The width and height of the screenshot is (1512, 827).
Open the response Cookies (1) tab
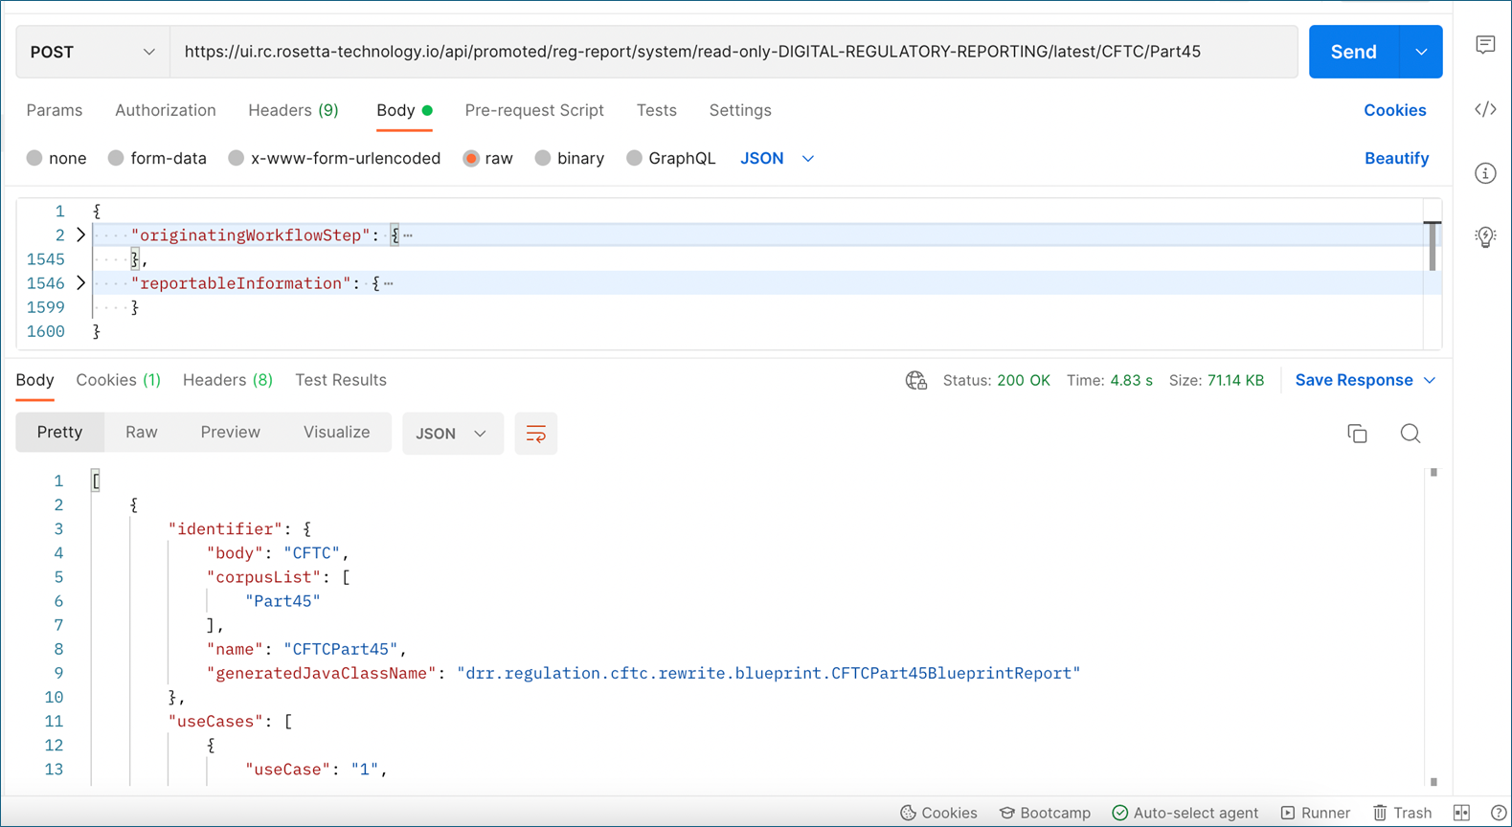click(119, 380)
